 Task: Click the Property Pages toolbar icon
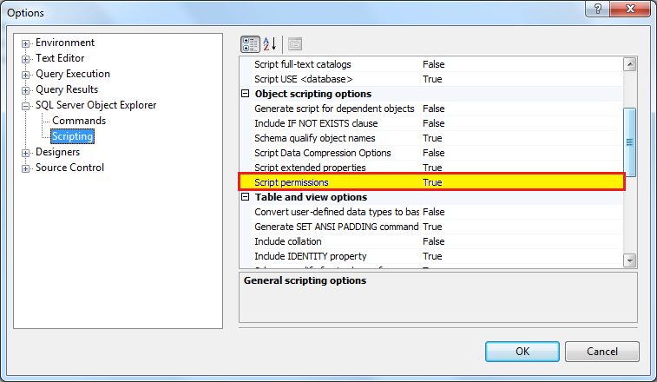295,43
